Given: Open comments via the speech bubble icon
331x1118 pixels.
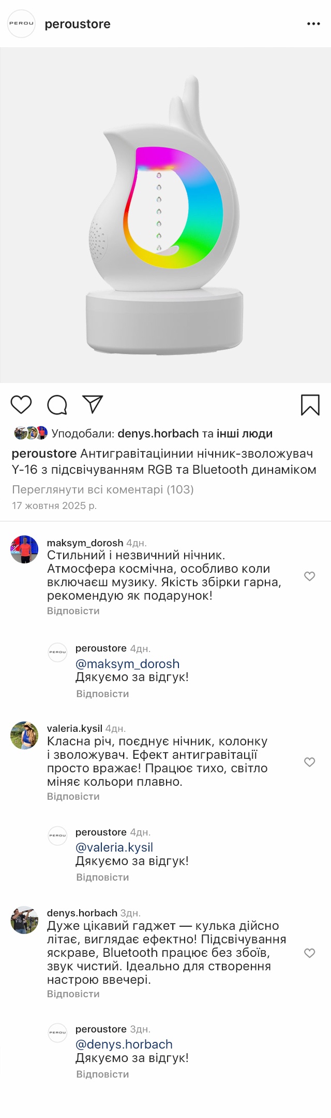Looking at the screenshot, I should [x=57, y=405].
